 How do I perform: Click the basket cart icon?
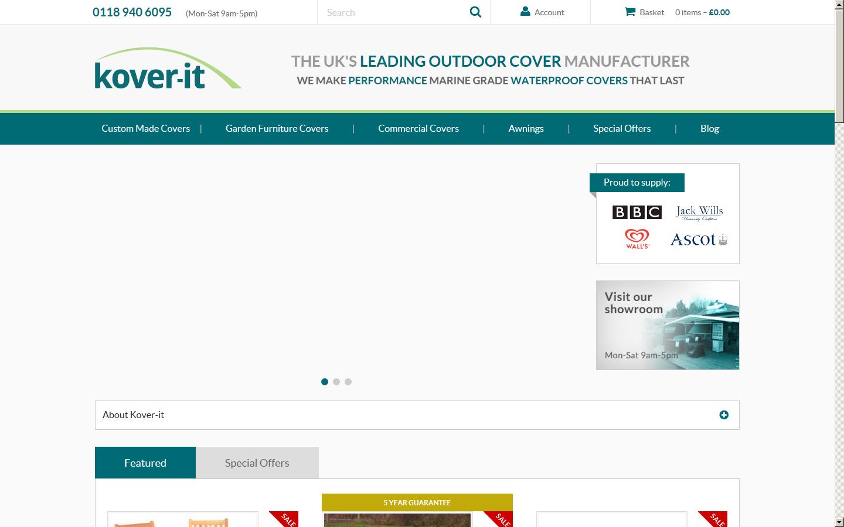click(x=630, y=12)
